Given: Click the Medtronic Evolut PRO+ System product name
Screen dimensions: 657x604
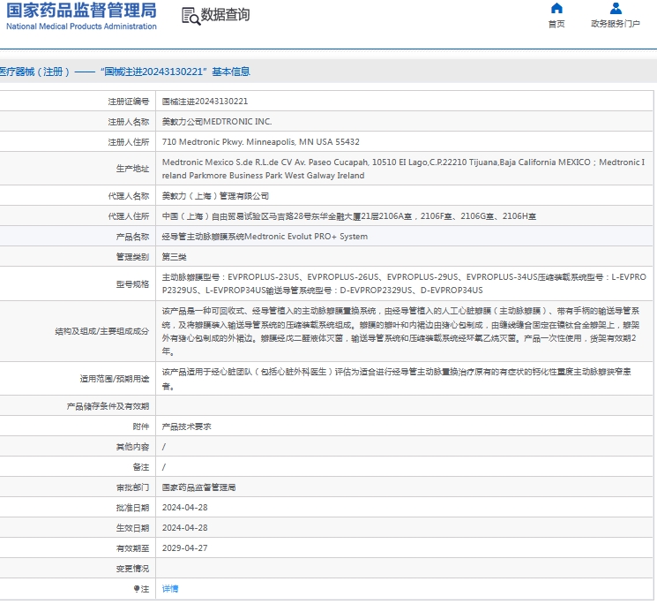Looking at the screenshot, I should 265,237.
